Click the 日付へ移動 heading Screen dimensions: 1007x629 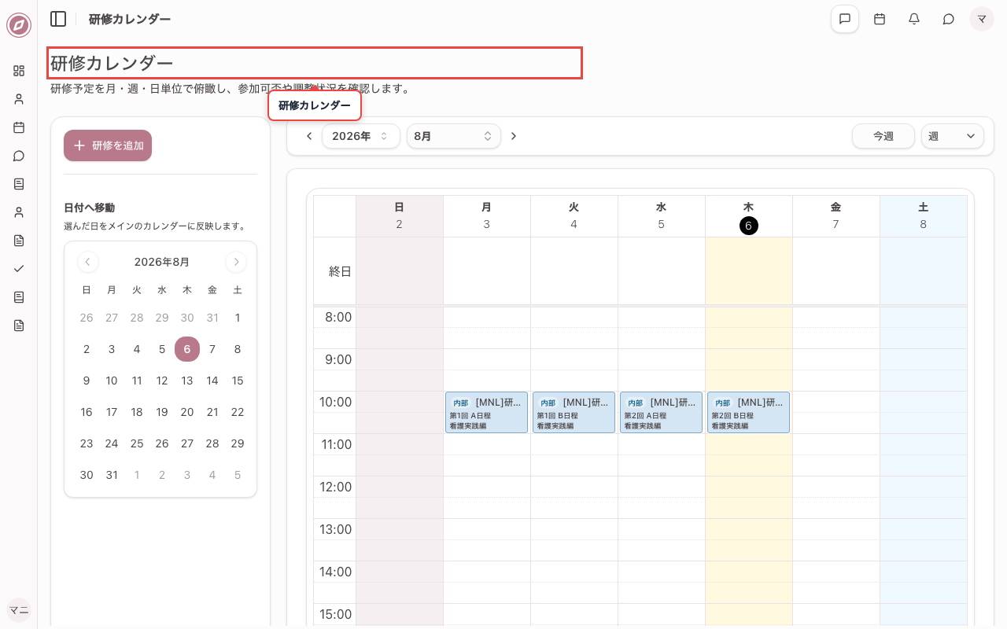point(89,208)
